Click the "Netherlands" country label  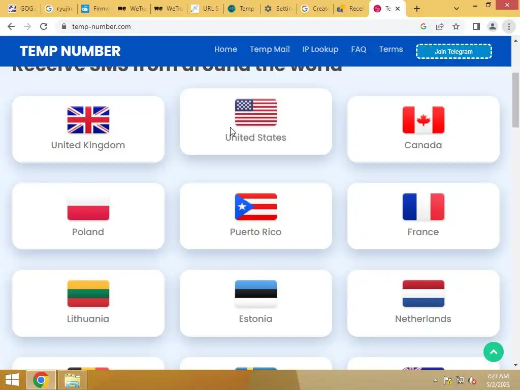(423, 319)
